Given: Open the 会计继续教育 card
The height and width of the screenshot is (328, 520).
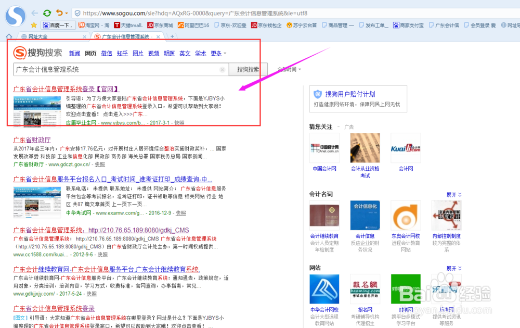Looking at the screenshot, I should (x=324, y=226).
